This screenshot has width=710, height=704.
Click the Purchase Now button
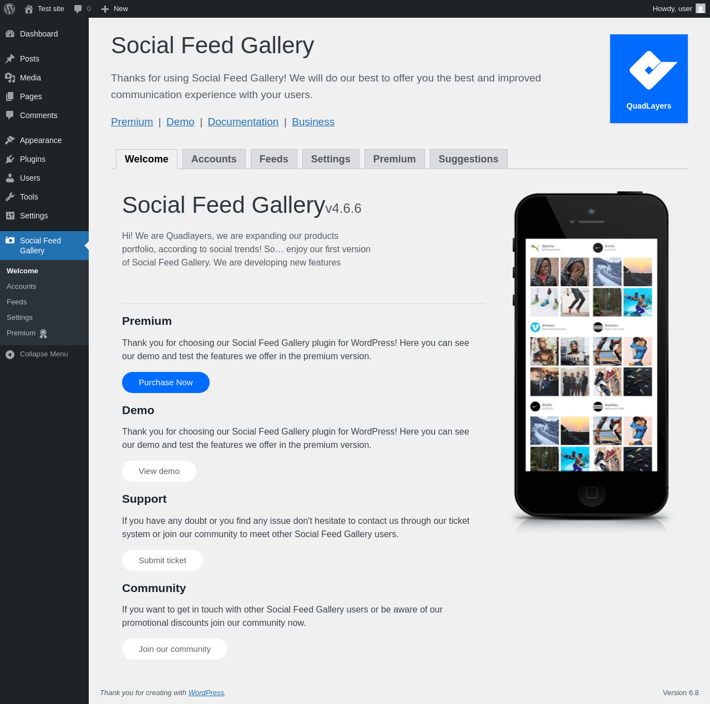pyautogui.click(x=166, y=382)
